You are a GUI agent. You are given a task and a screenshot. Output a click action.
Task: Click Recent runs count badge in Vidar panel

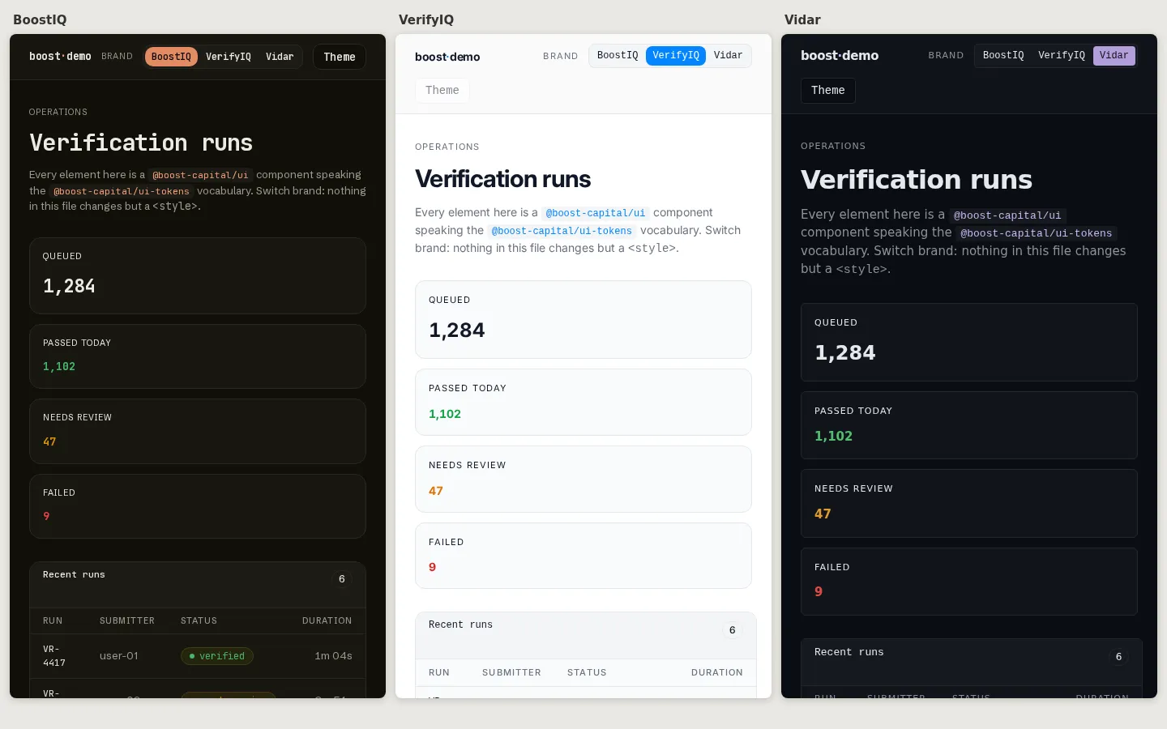pos(1118,657)
